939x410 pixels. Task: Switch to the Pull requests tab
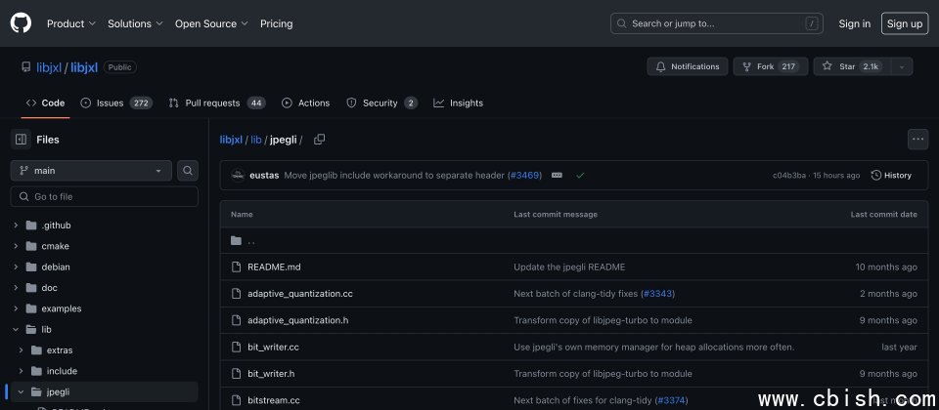point(217,102)
